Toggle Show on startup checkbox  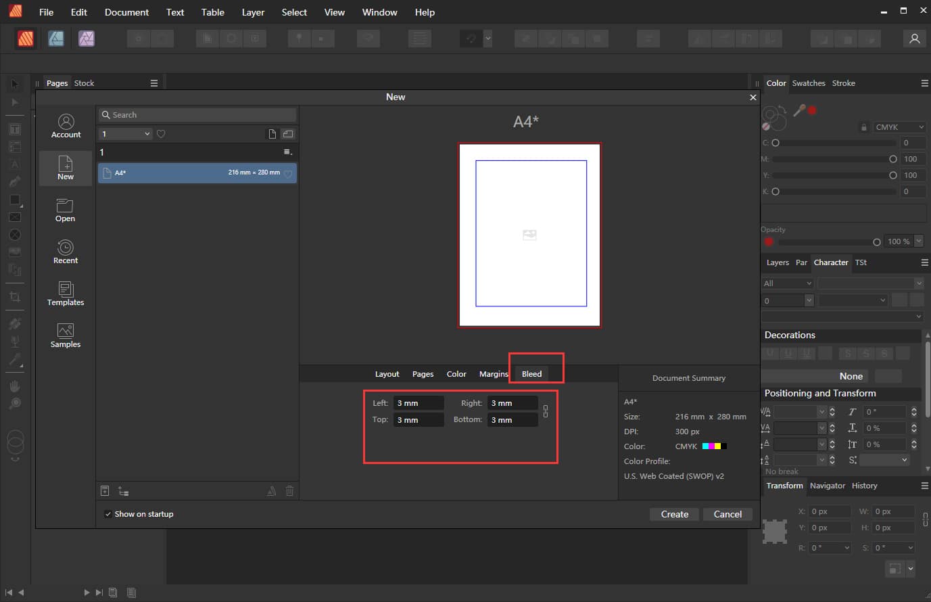pyautogui.click(x=108, y=514)
